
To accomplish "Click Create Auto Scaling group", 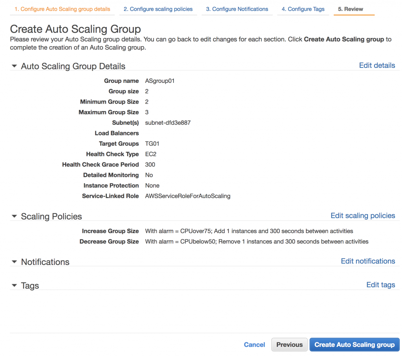I will point(354,345).
